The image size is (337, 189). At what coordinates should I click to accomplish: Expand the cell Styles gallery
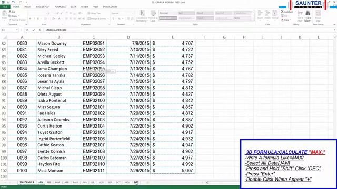[253, 20]
